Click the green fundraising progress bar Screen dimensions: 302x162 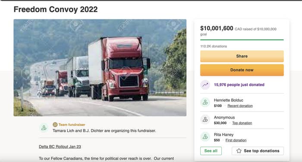tap(242, 40)
